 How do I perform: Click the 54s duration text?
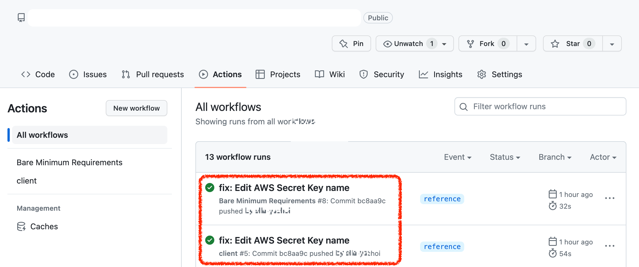(x=565, y=254)
